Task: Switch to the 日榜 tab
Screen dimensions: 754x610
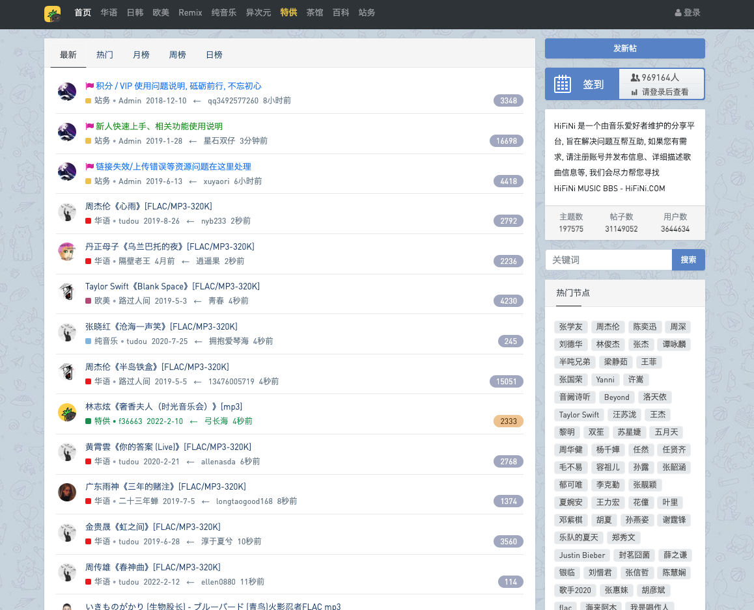Action: 214,55
